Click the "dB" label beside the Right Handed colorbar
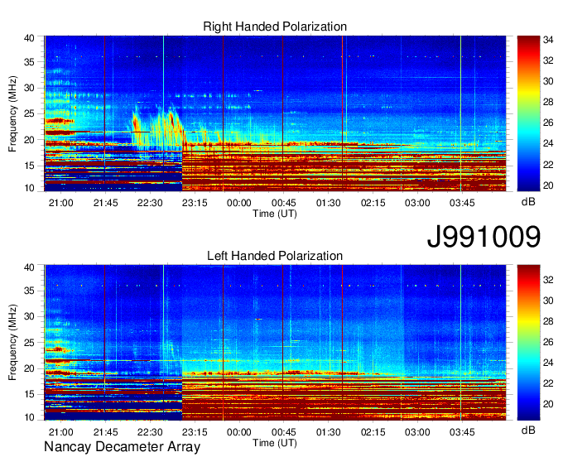This screenshot has width=563, height=457. tap(528, 202)
